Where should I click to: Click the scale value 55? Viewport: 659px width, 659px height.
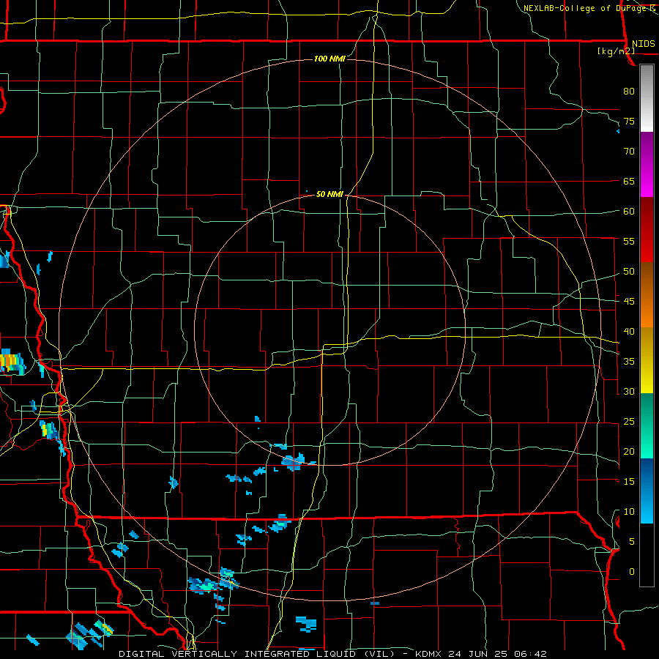point(629,242)
